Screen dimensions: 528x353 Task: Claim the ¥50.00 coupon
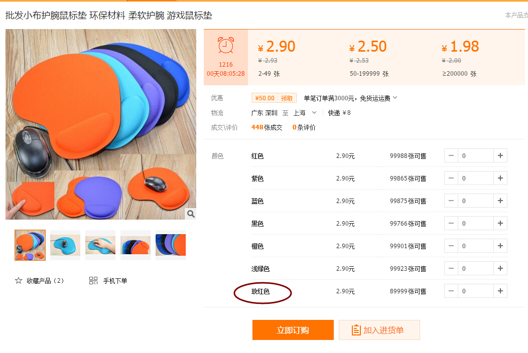click(287, 98)
